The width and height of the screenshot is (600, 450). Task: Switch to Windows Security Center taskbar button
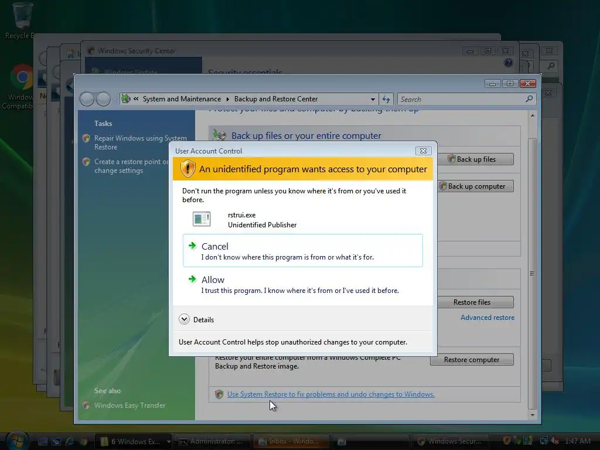click(x=452, y=442)
